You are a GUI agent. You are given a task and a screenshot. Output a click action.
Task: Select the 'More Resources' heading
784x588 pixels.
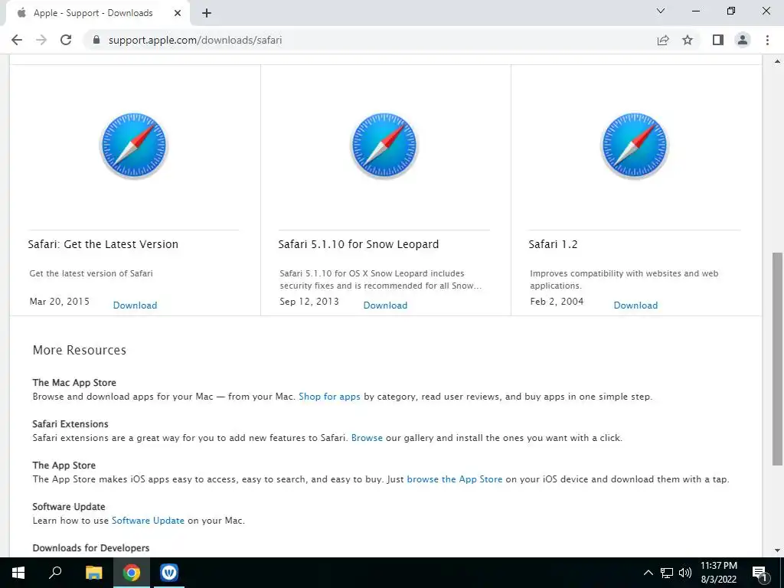pos(80,350)
